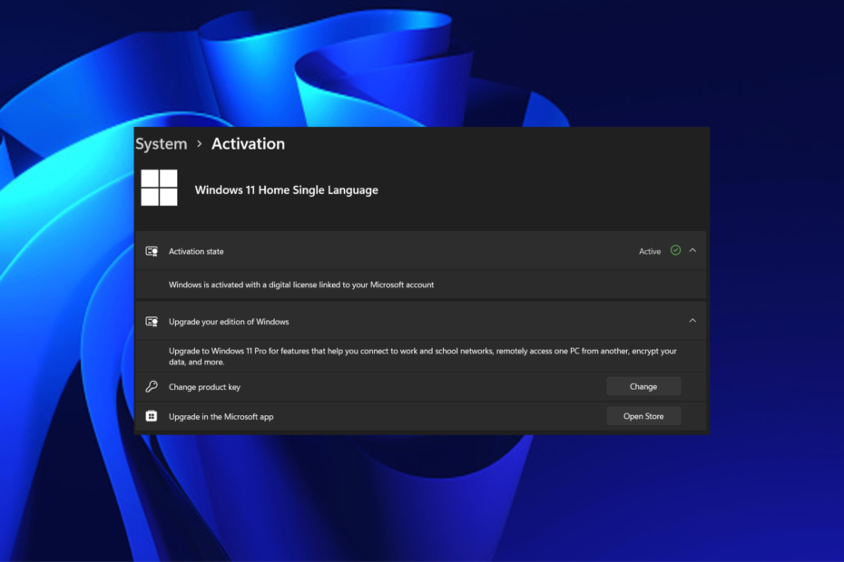Select the Activation page heading
This screenshot has width=844, height=562.
pyautogui.click(x=248, y=143)
